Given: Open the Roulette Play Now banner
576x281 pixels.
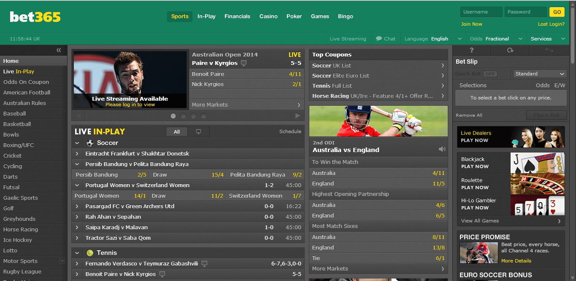Looking at the screenshot, I should [511, 184].
